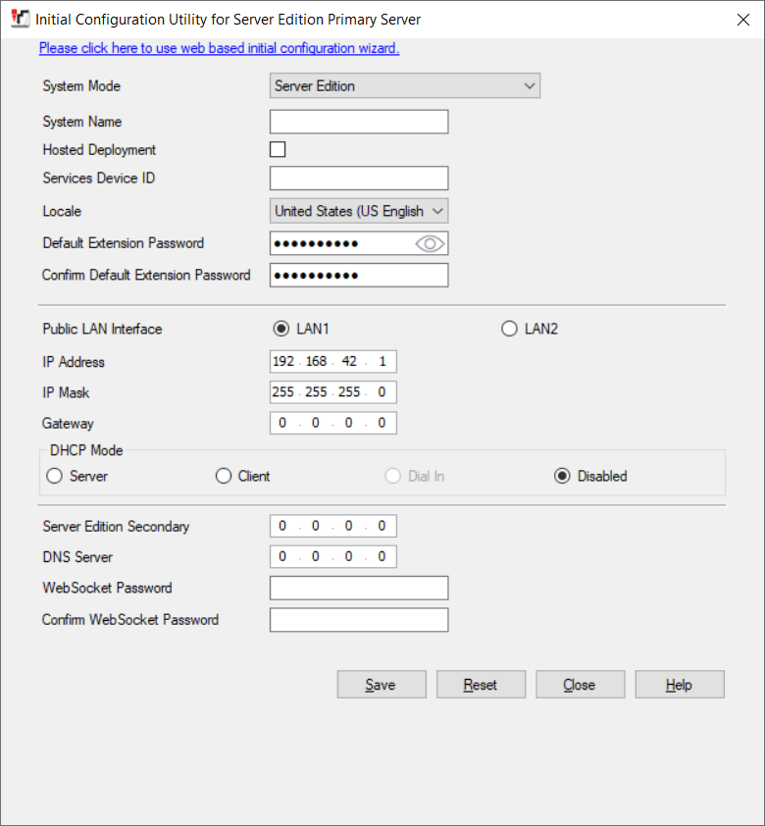Click the application icon in title bar

click(20, 19)
